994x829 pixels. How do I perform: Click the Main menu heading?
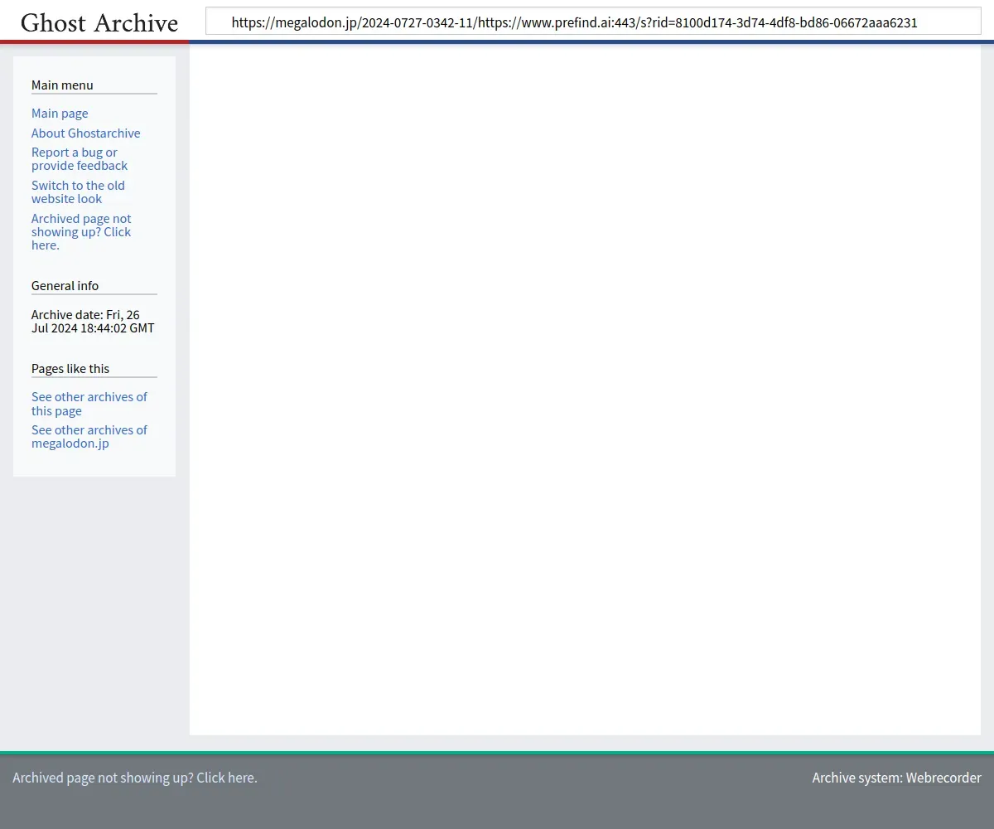62,85
